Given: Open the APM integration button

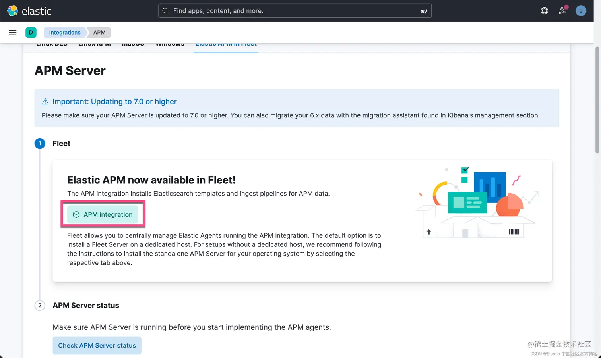Looking at the screenshot, I should (103, 214).
